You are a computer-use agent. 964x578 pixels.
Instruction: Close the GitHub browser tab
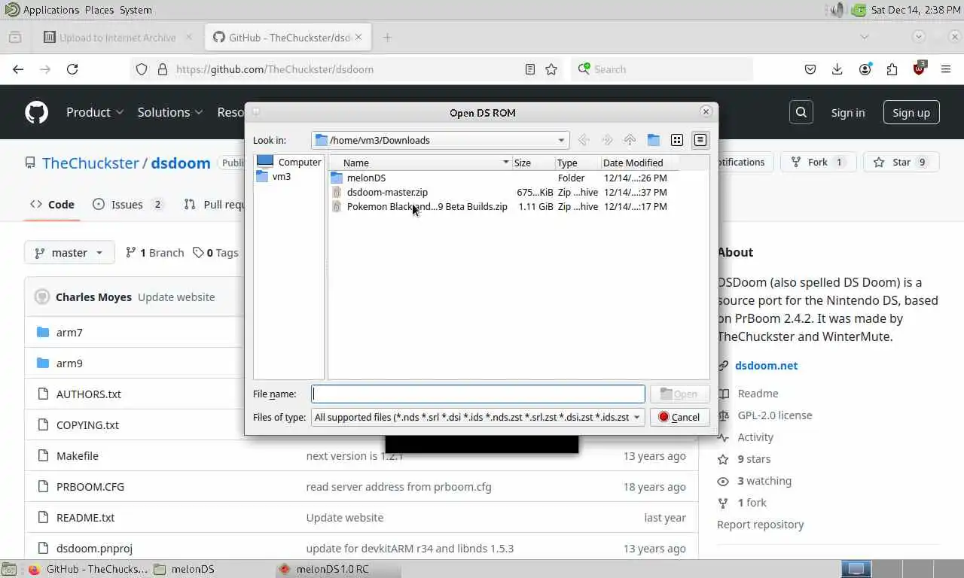pyautogui.click(x=358, y=37)
